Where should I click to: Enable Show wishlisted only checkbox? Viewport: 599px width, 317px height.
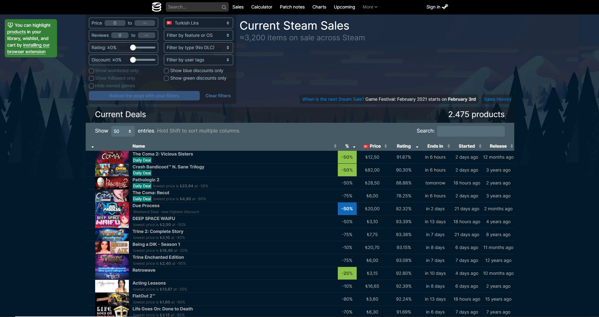(x=91, y=71)
